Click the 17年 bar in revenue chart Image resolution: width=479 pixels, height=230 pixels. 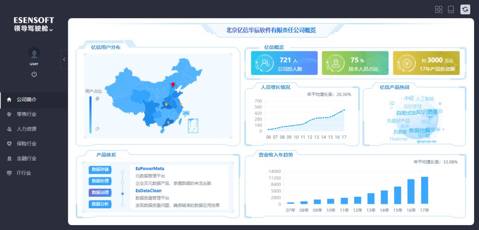point(424,190)
